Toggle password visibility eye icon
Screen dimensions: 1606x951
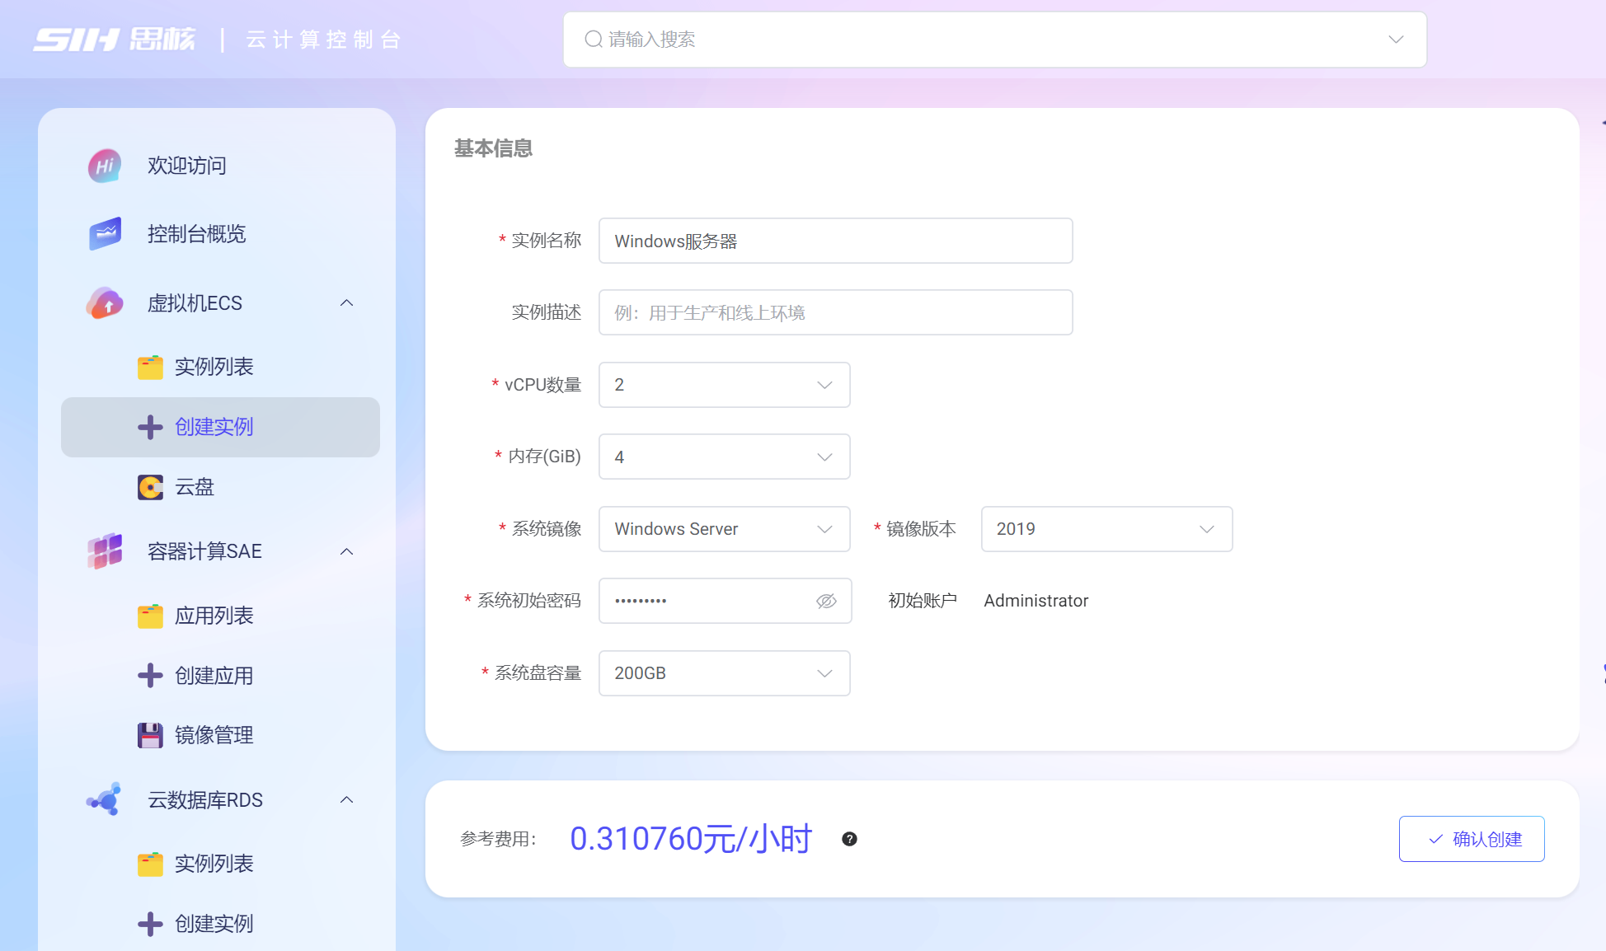point(826,601)
